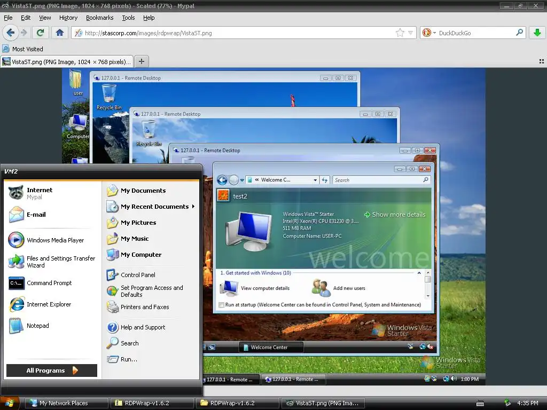547x410 pixels.
Task: Open My Music in the Start menu
Action: click(x=151, y=239)
